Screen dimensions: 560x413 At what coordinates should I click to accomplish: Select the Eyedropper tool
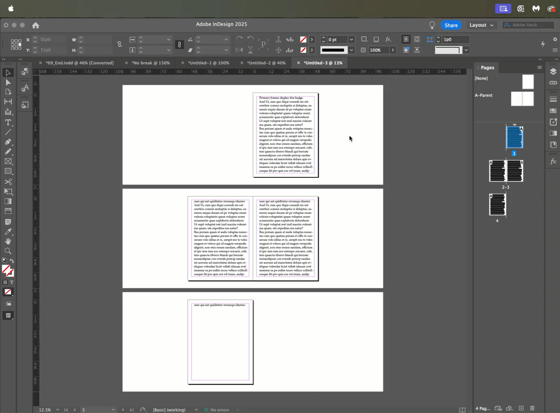click(x=8, y=232)
